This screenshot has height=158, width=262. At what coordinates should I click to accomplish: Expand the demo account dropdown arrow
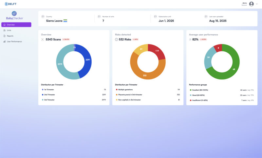pos(257,4)
